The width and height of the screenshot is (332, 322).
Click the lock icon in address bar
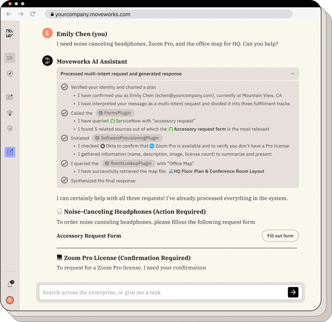[x=52, y=14]
